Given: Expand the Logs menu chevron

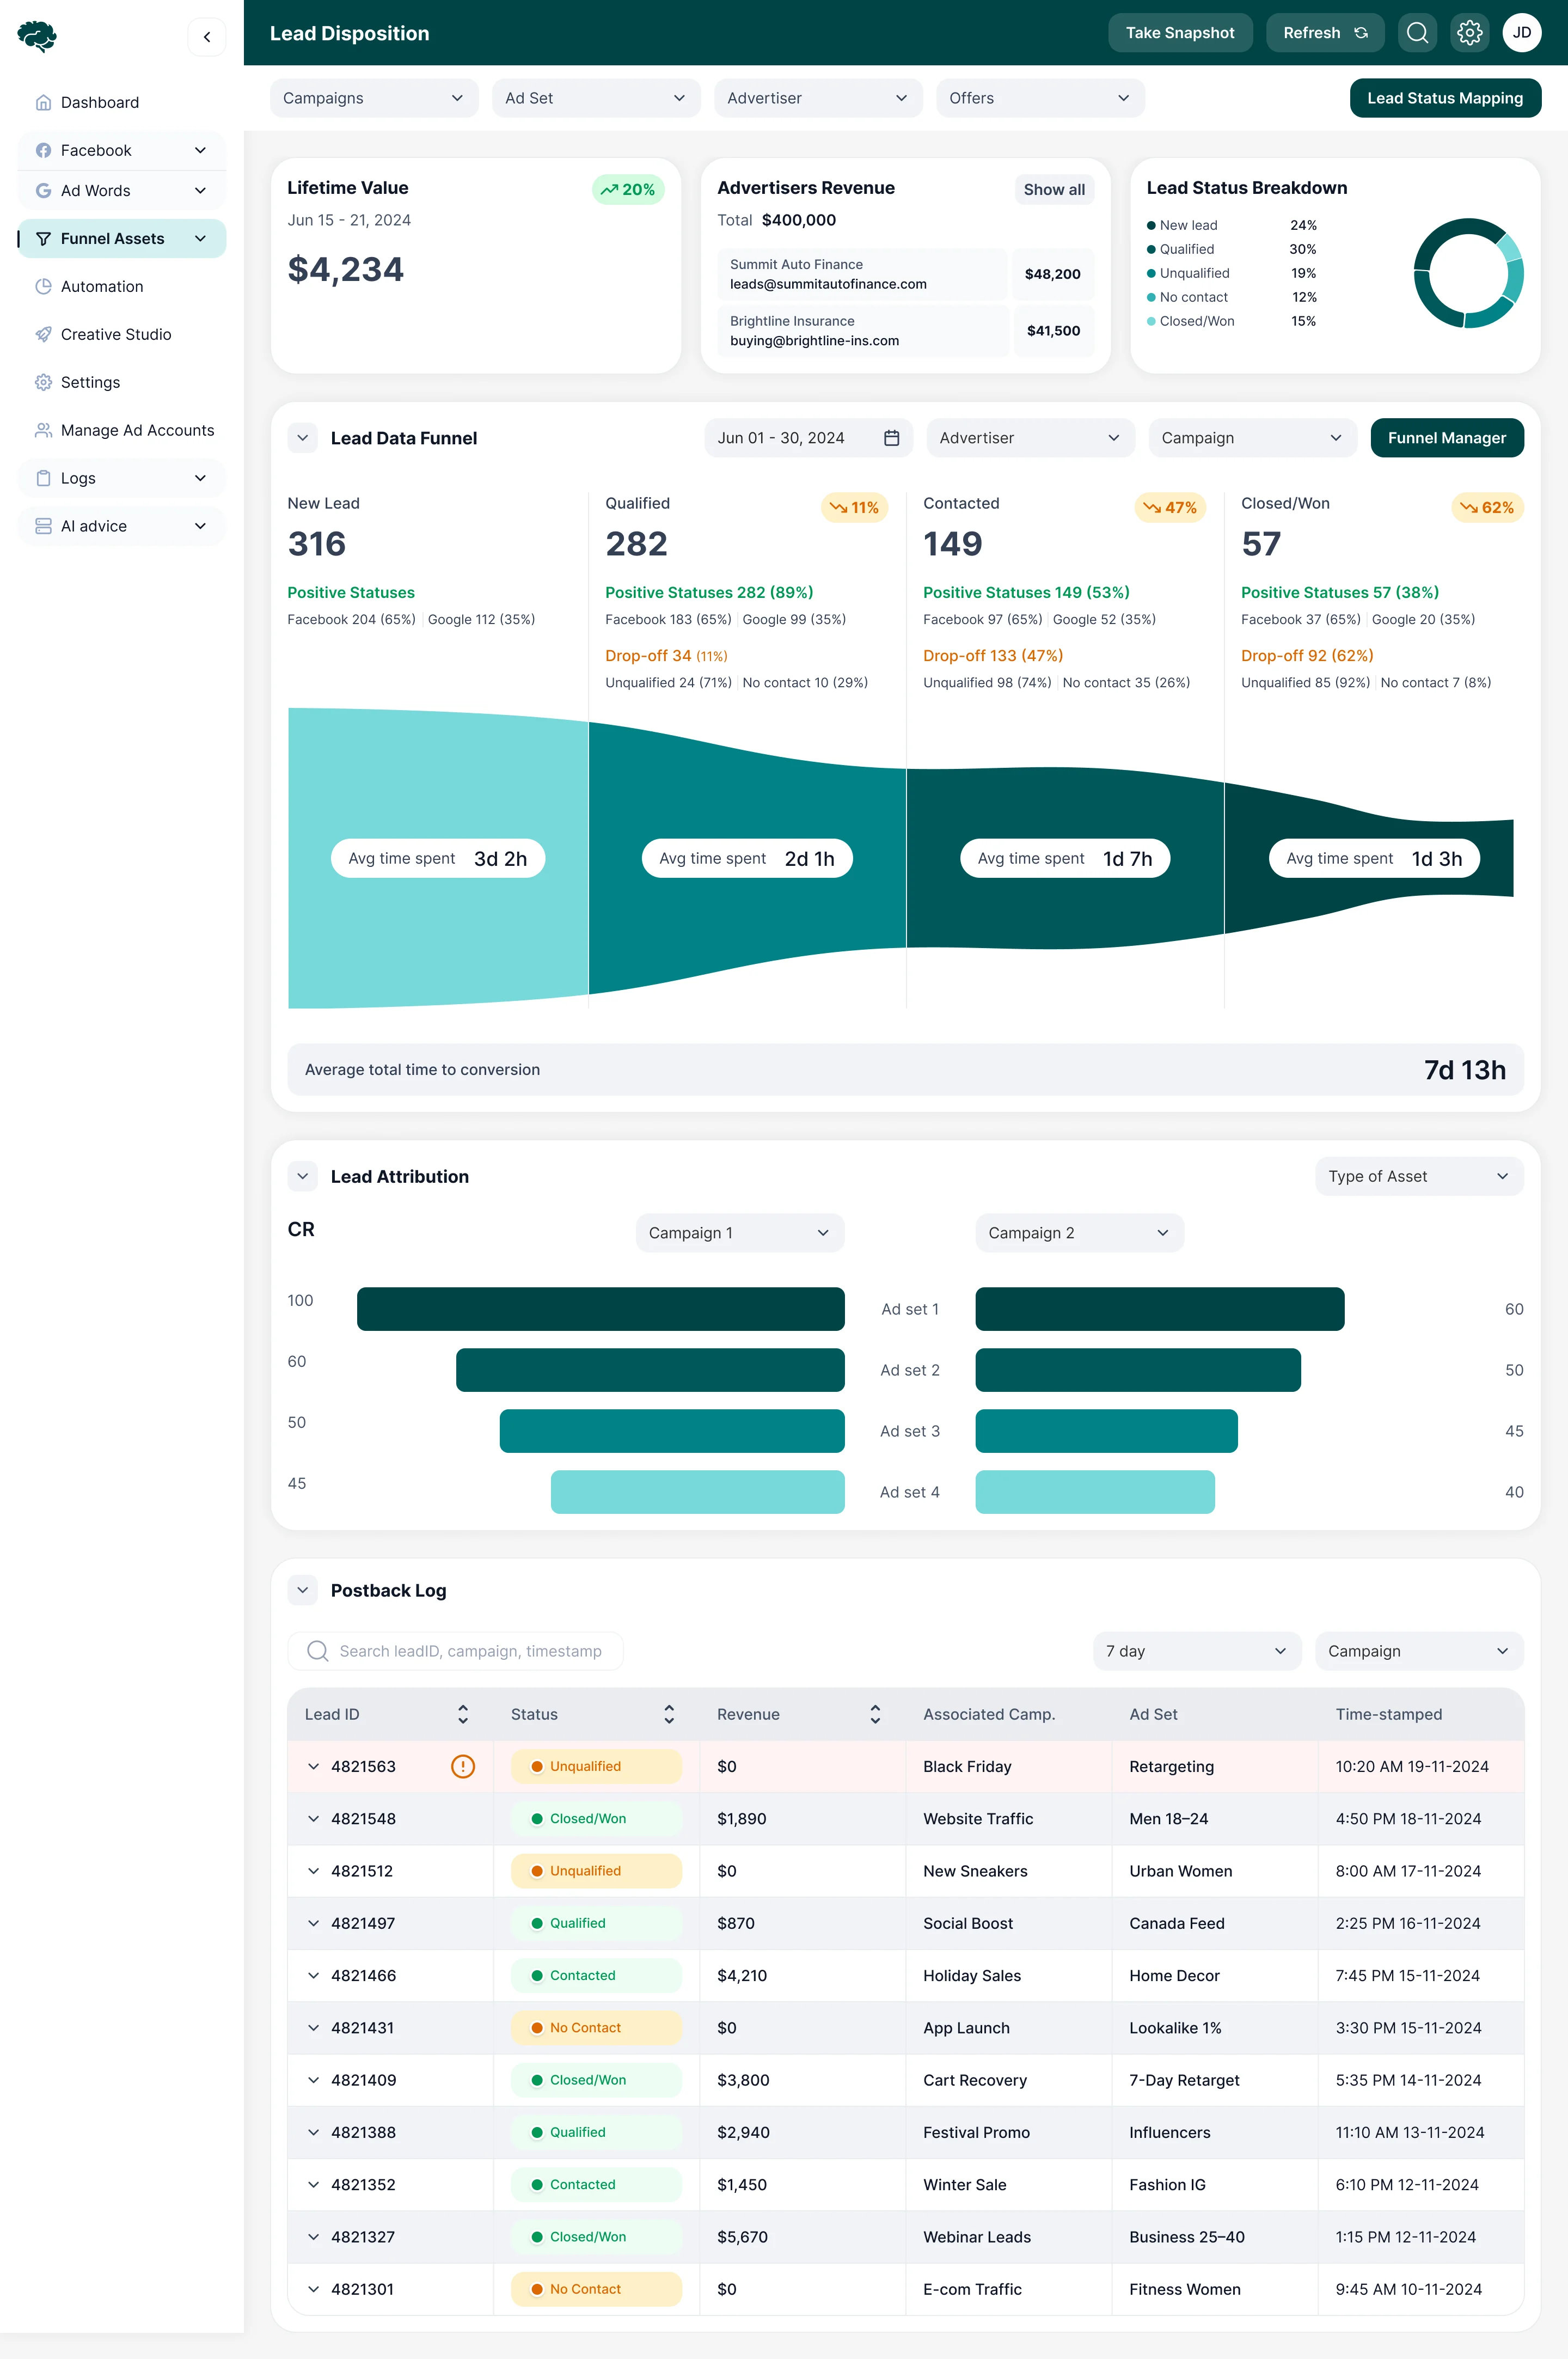Looking at the screenshot, I should 200,478.
